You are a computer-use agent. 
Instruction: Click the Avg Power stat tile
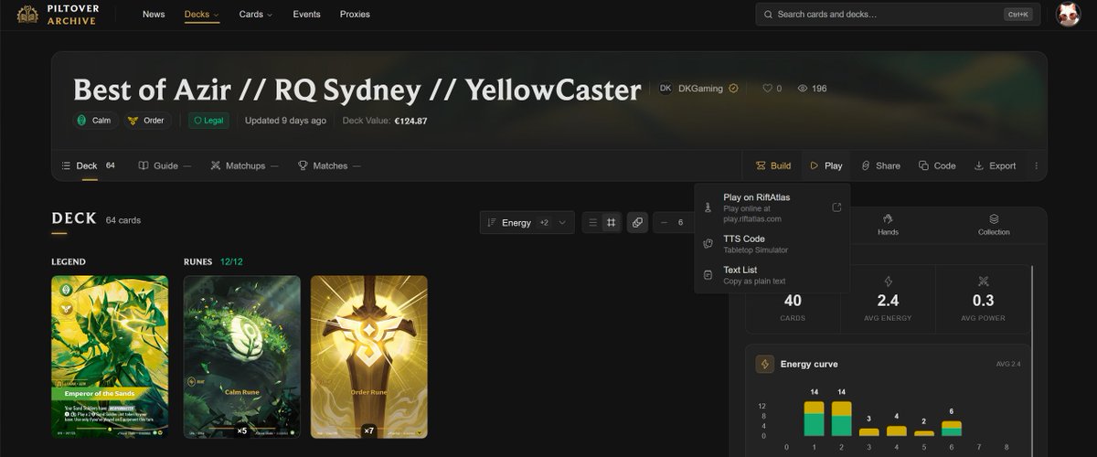click(983, 299)
